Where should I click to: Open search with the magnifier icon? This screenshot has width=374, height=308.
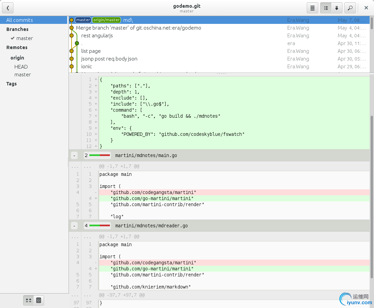tap(350, 8)
